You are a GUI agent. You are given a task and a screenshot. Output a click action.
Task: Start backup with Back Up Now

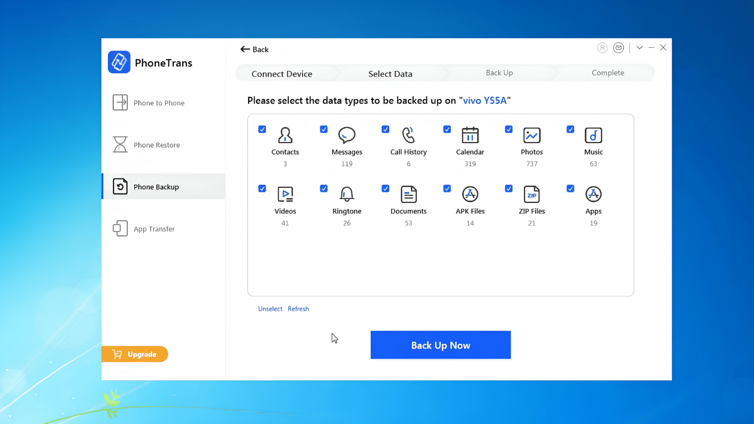click(440, 345)
